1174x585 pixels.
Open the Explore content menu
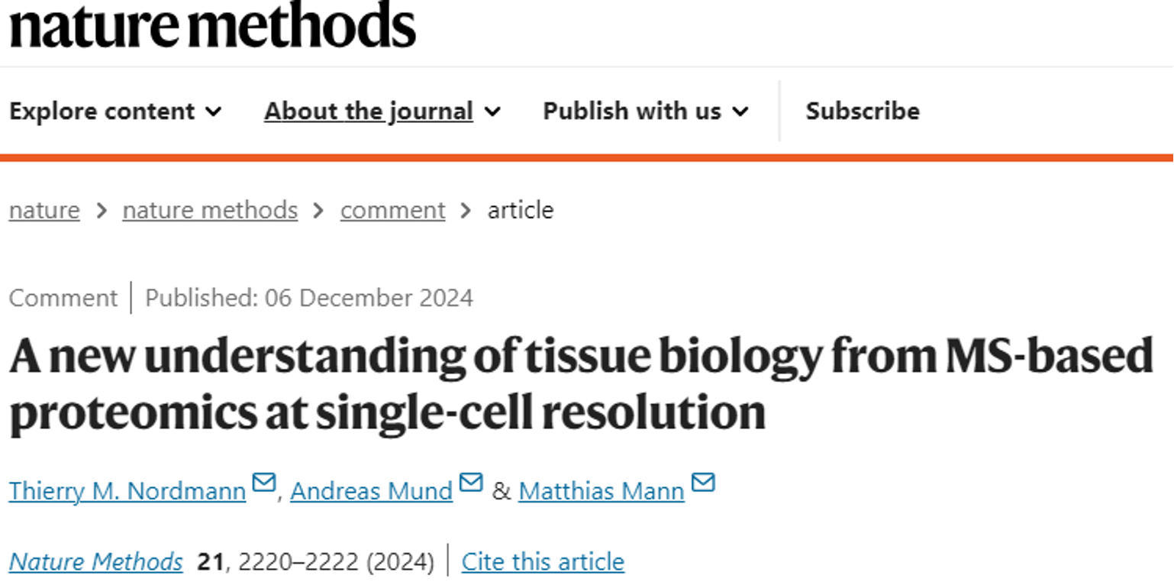(102, 112)
